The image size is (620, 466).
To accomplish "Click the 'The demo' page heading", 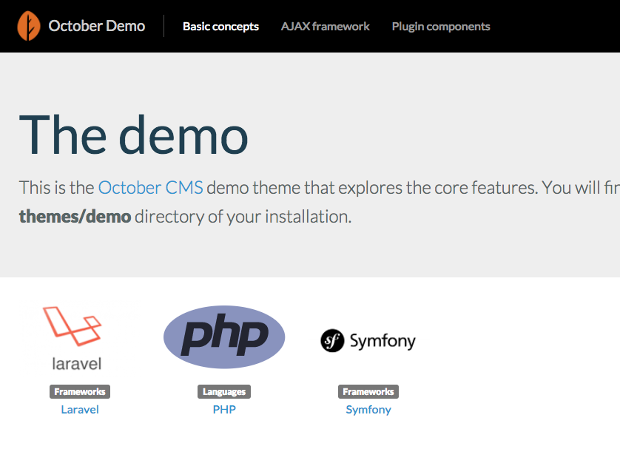I will click(134, 135).
